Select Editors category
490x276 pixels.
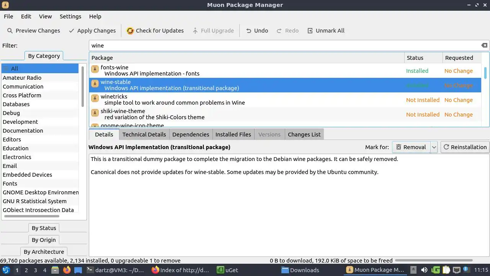40,140
